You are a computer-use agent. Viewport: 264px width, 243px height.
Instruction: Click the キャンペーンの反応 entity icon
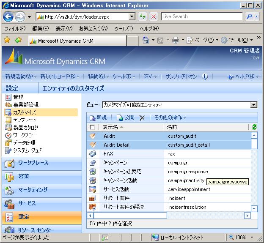(x=93, y=172)
